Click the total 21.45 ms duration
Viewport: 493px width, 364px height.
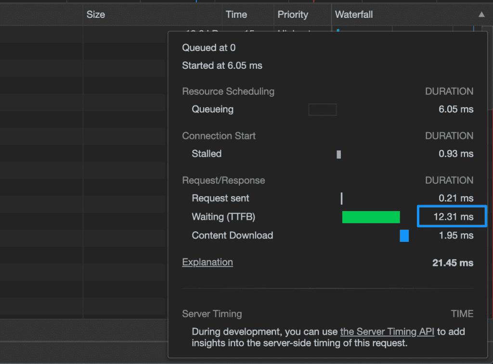click(453, 263)
